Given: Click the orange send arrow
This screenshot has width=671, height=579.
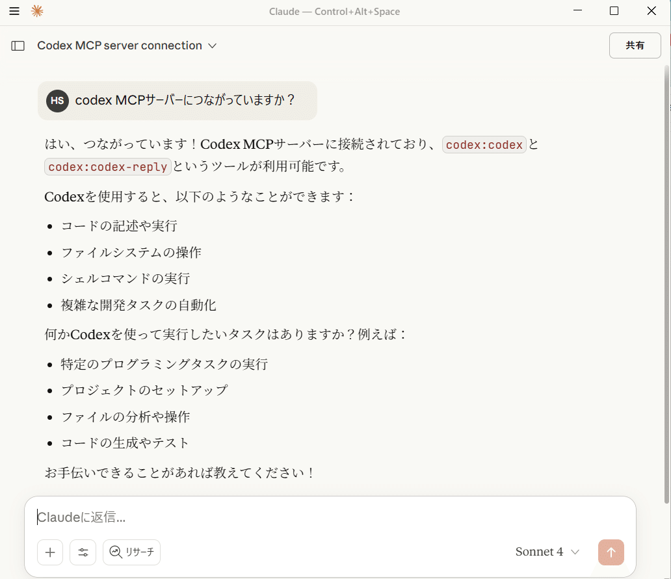Looking at the screenshot, I should [x=611, y=552].
